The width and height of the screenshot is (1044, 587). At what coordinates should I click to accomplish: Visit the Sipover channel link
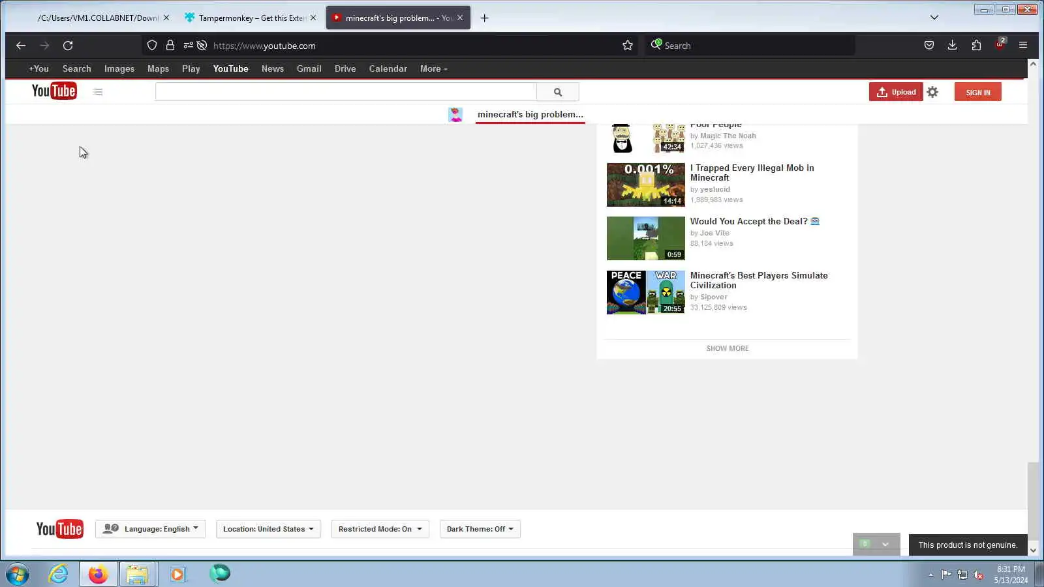[714, 297]
